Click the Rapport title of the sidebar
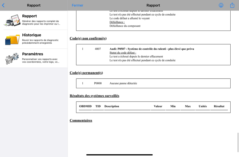The width and height of the screenshot is (239, 157). tap(34, 5)
